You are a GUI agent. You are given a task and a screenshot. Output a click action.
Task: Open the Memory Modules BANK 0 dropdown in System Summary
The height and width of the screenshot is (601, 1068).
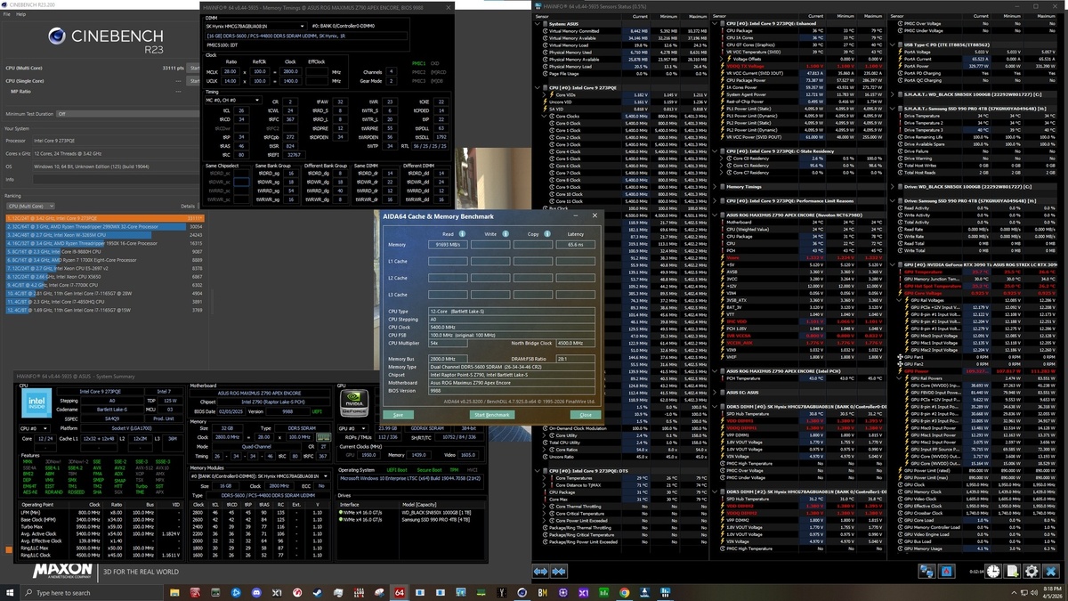(x=260, y=476)
